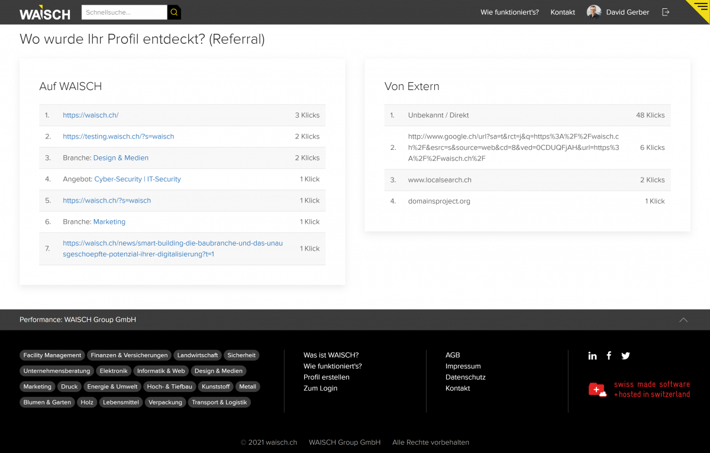Image resolution: width=710 pixels, height=453 pixels.
Task: Focus the Schnellsuche search field
Action: (x=124, y=12)
